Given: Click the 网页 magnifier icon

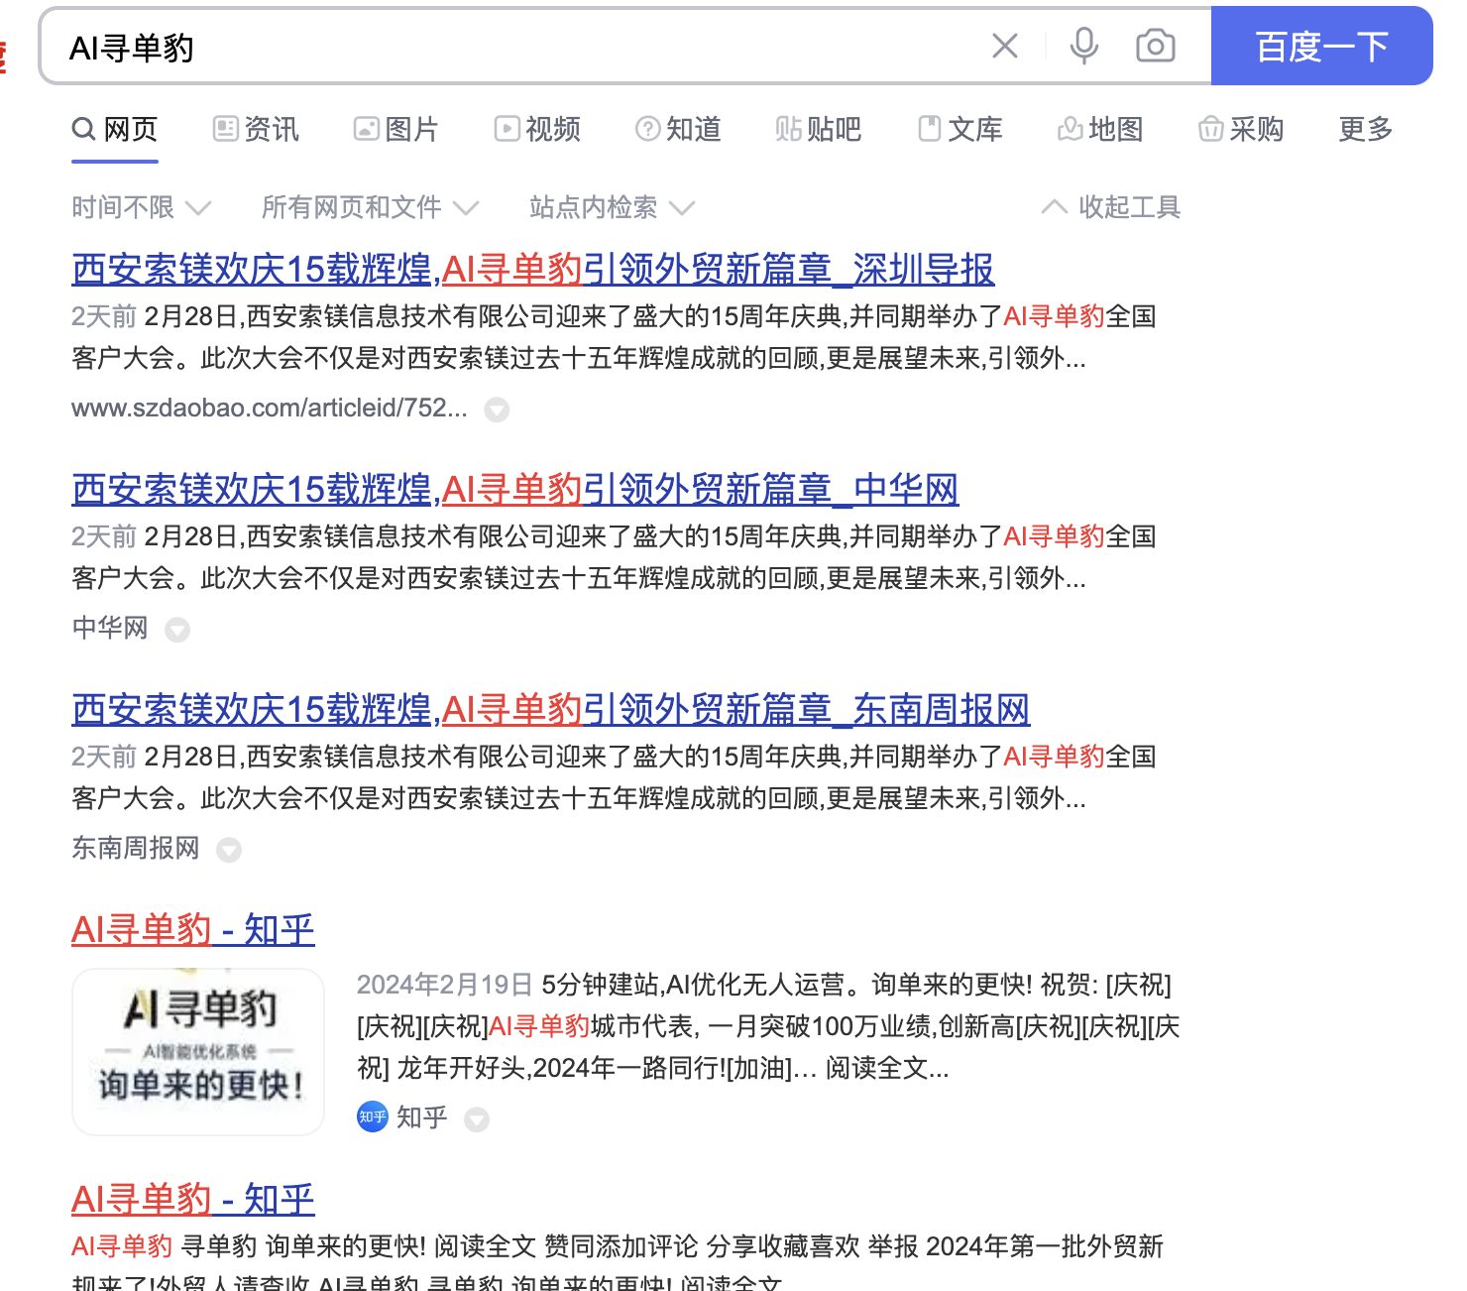Looking at the screenshot, I should click(84, 129).
